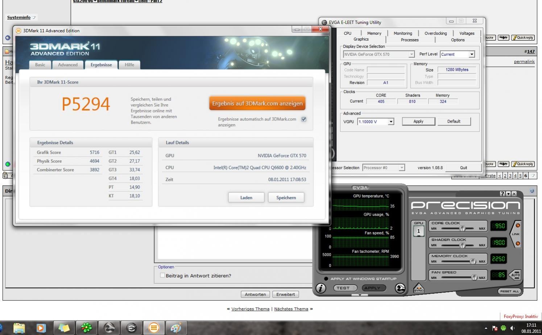The image size is (542, 335).
Task: Click the Shader Clock slider handle
Action: pos(462,245)
